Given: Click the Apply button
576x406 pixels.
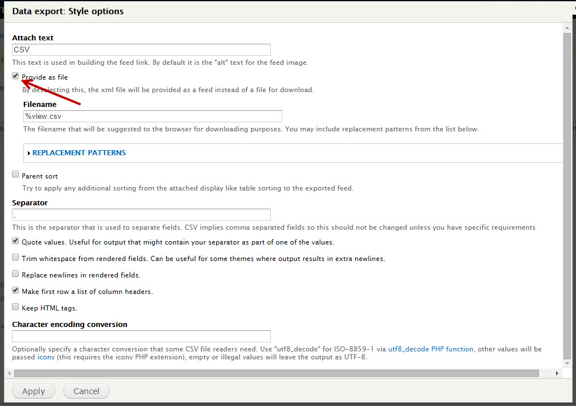Looking at the screenshot, I should click(x=34, y=391).
